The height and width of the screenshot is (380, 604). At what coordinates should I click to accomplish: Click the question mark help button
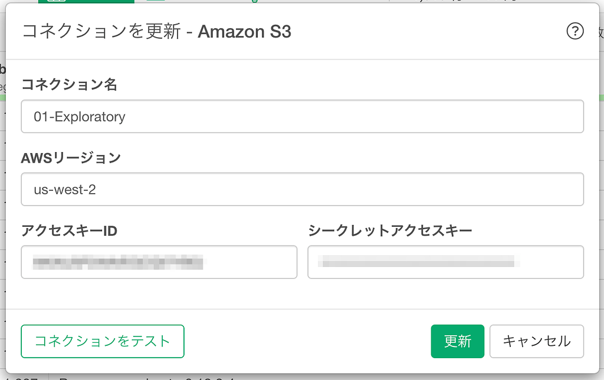tap(575, 31)
